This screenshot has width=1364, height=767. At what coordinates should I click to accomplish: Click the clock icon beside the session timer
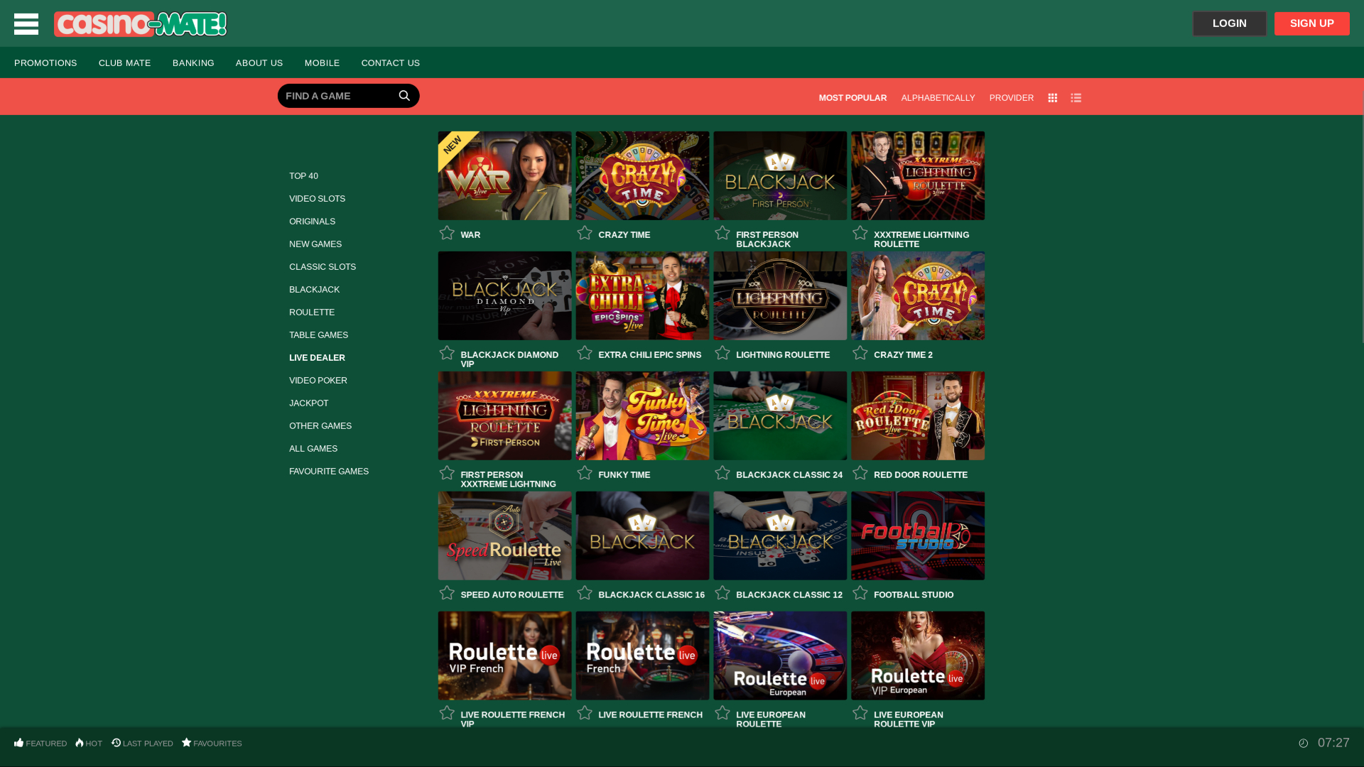click(x=1304, y=743)
